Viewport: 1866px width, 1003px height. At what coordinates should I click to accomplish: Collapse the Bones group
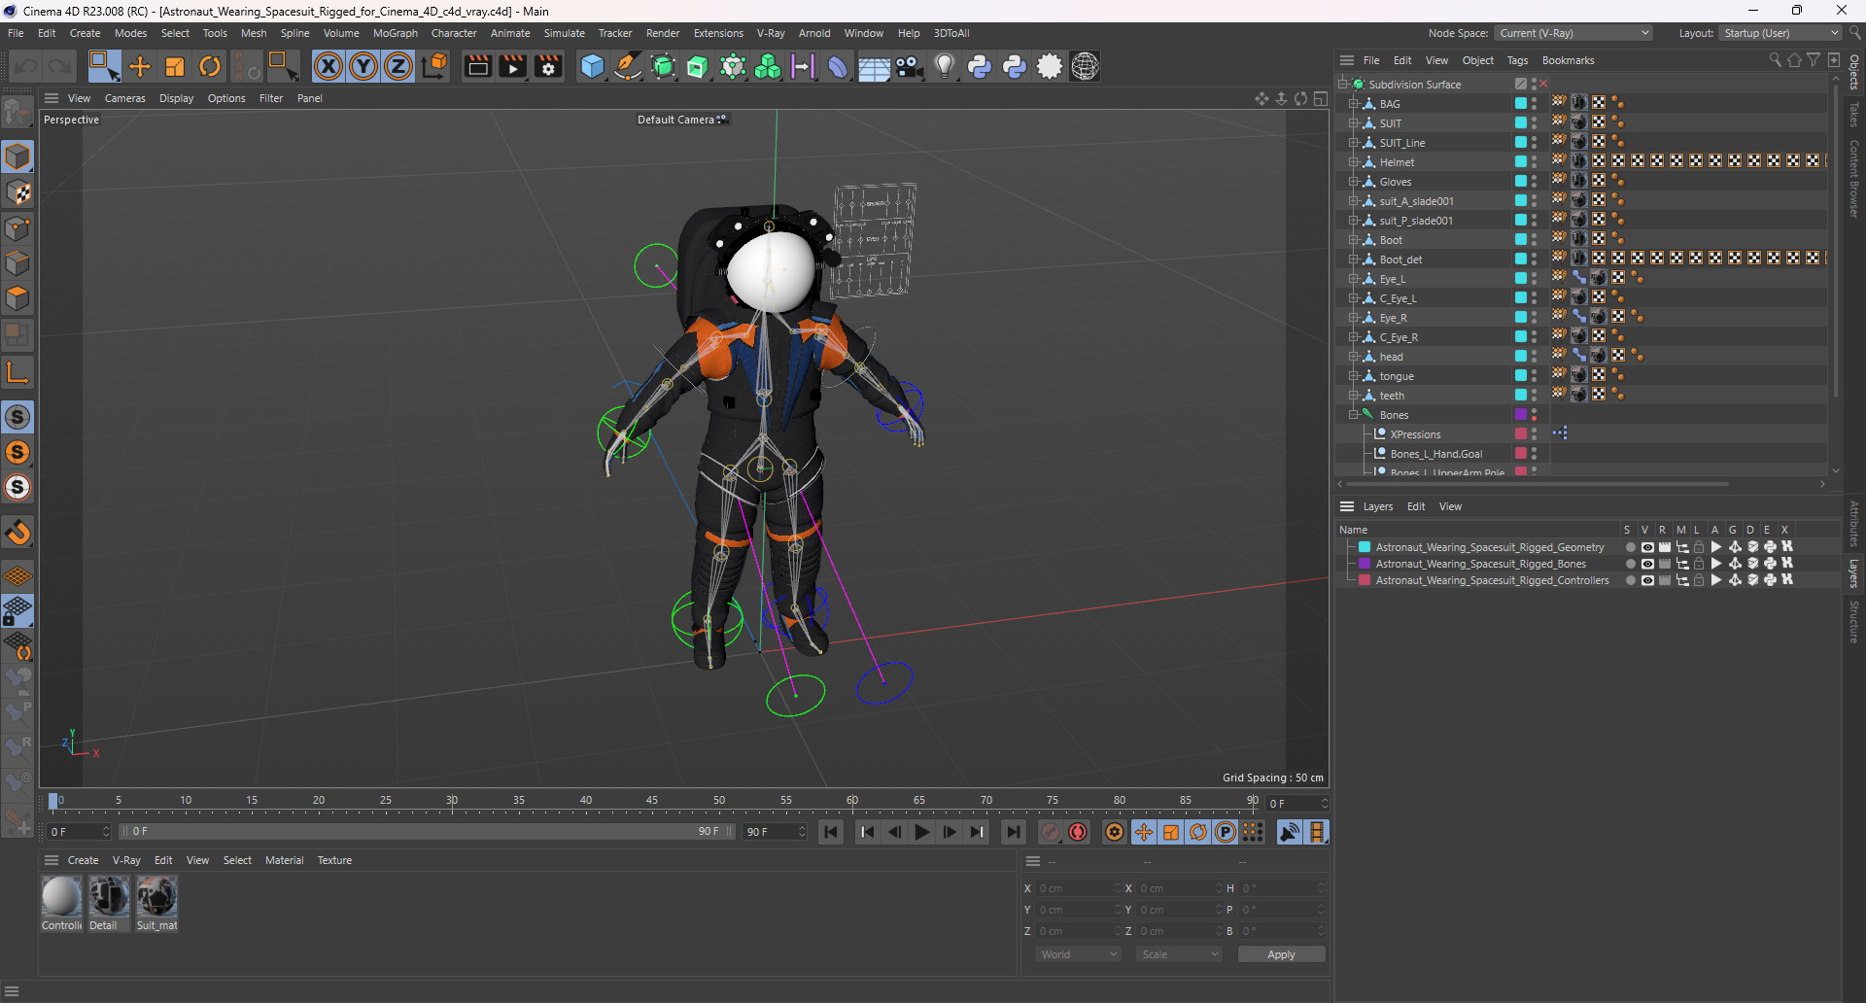click(1353, 415)
